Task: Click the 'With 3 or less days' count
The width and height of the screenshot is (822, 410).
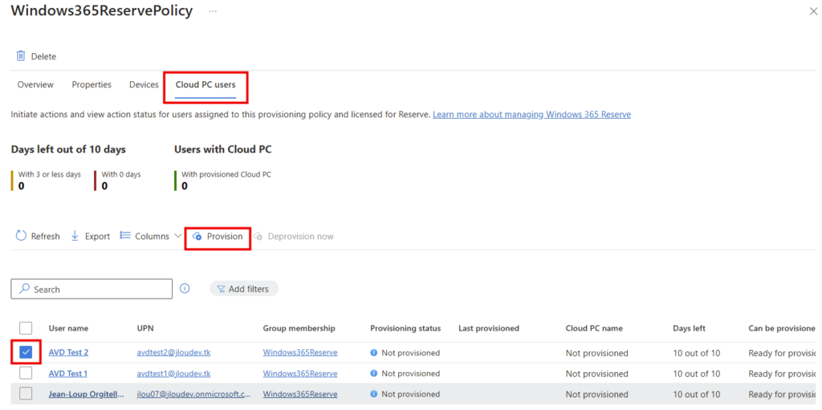Action: (22, 185)
